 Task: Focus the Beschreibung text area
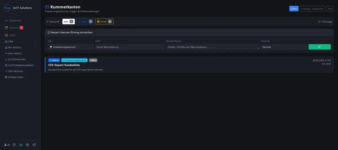[213, 47]
